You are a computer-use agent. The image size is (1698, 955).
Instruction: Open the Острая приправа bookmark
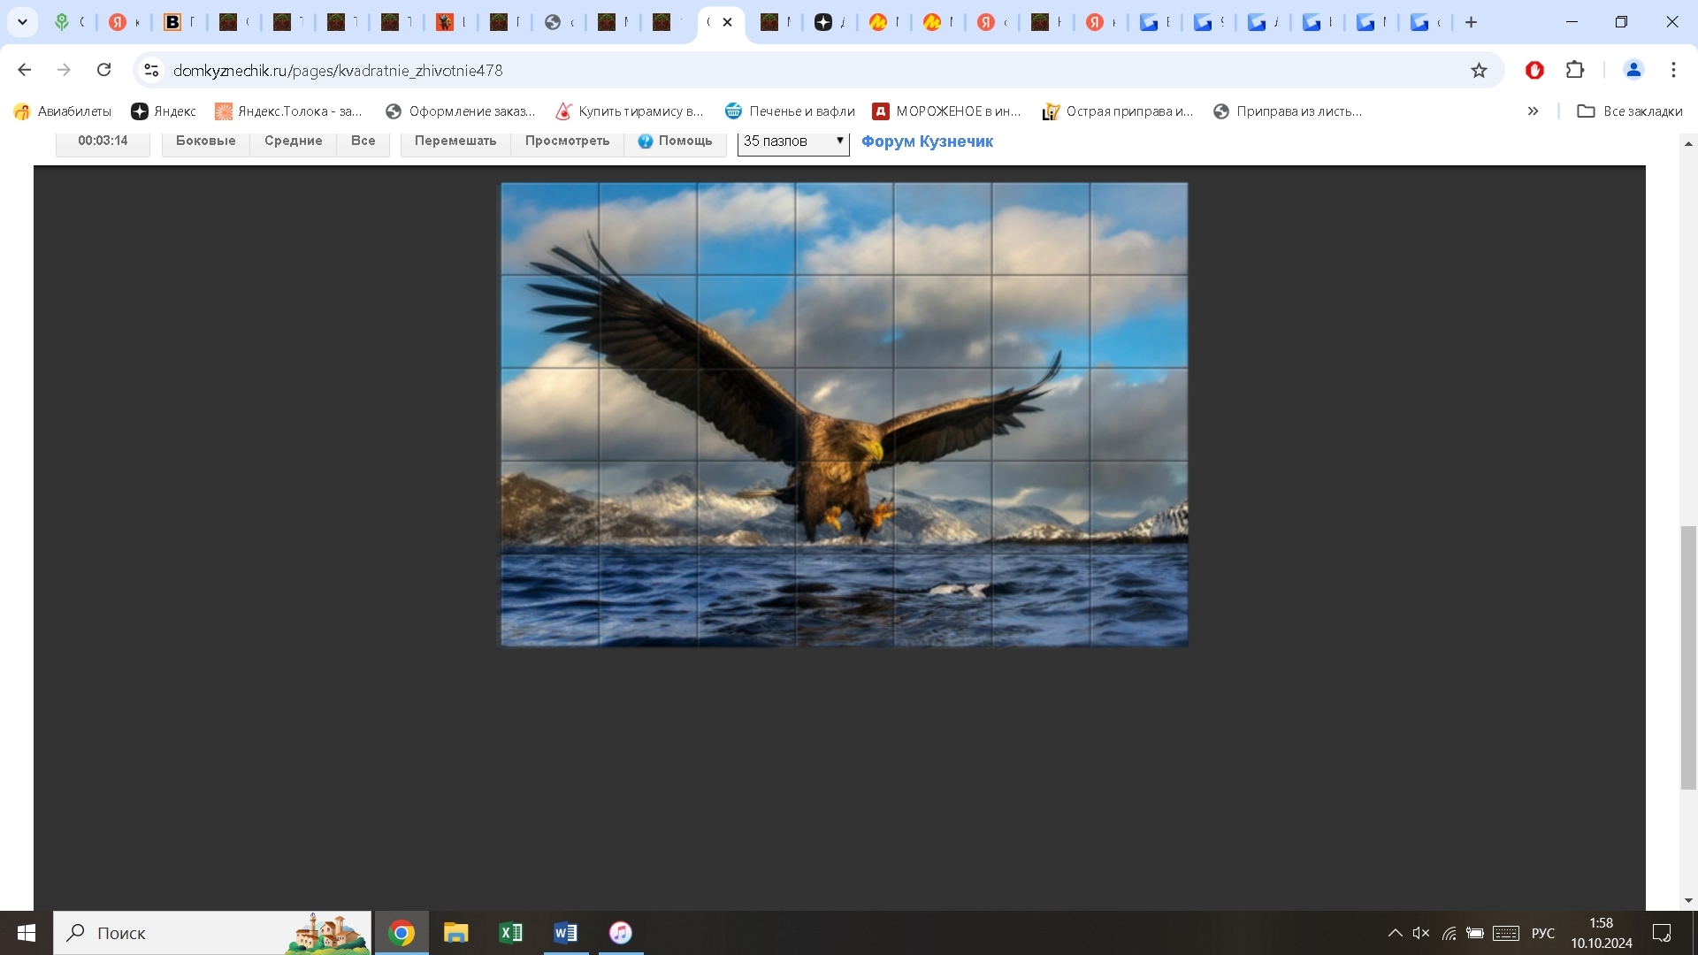click(1119, 111)
